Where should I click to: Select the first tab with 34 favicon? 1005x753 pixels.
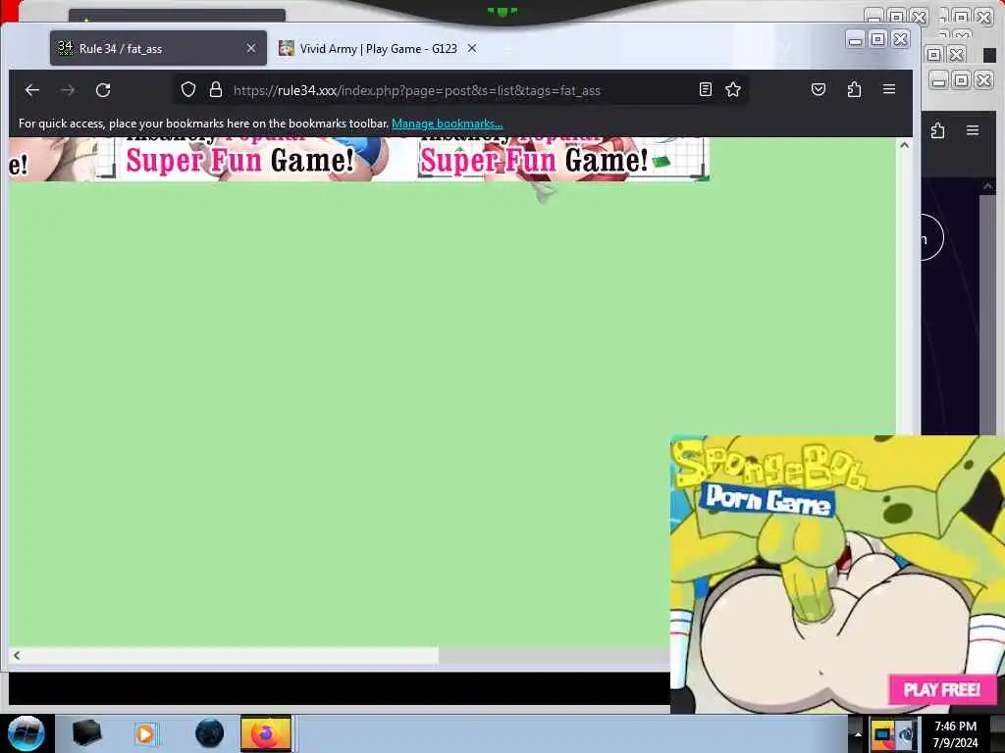[x=158, y=48]
